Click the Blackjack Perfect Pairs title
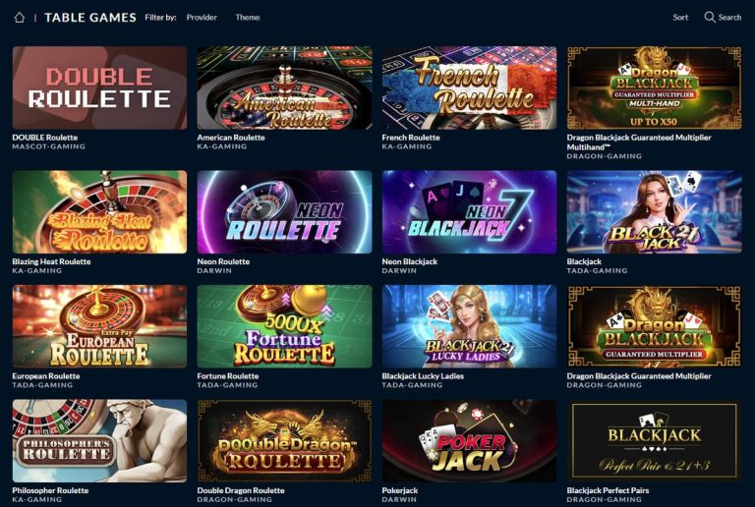Viewport: 755px width, 507px height. [x=608, y=490]
